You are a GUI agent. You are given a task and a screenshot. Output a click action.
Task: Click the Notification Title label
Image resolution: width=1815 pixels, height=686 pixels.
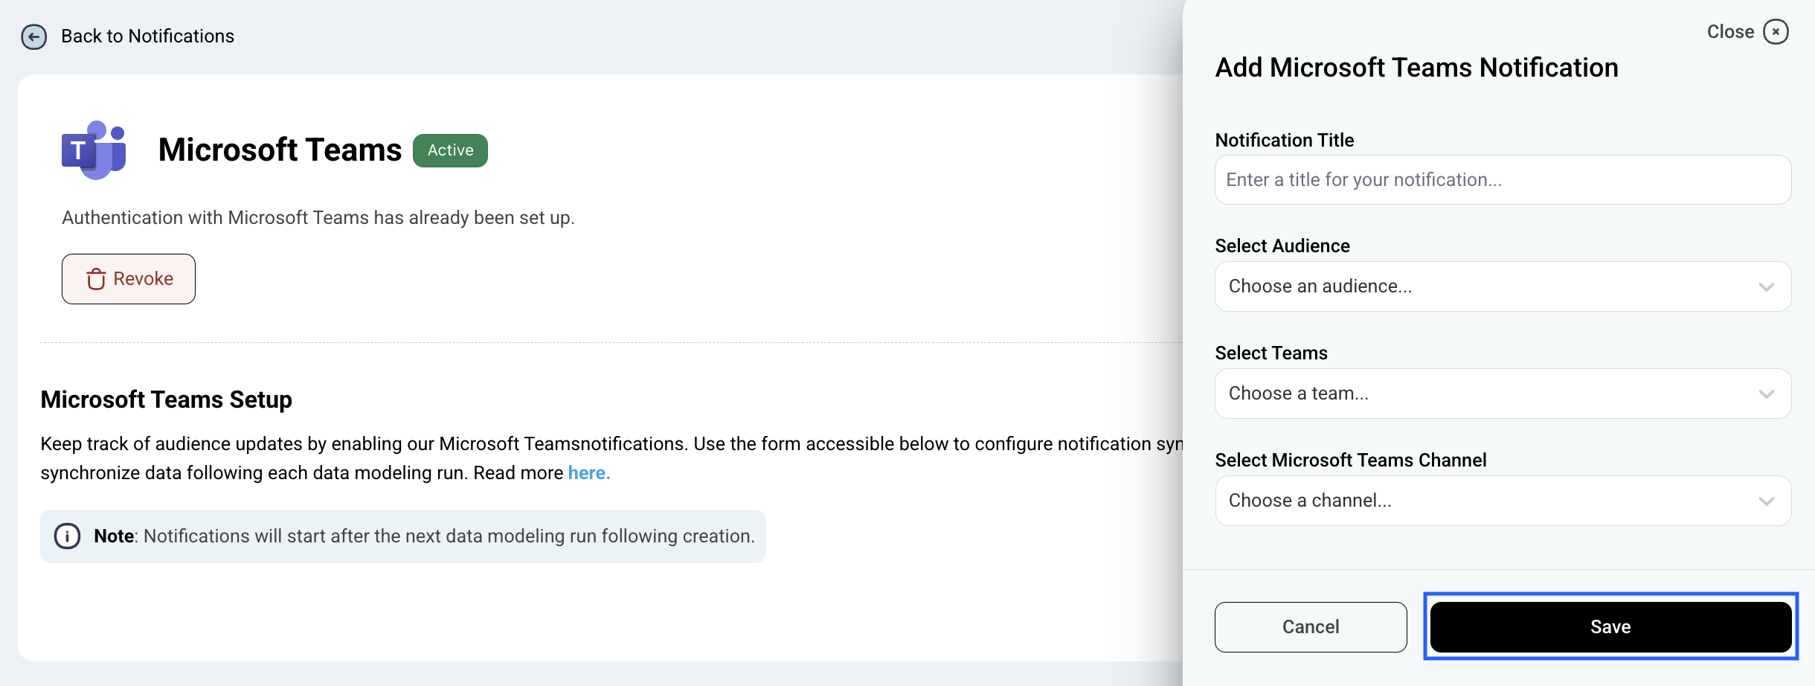click(1285, 140)
